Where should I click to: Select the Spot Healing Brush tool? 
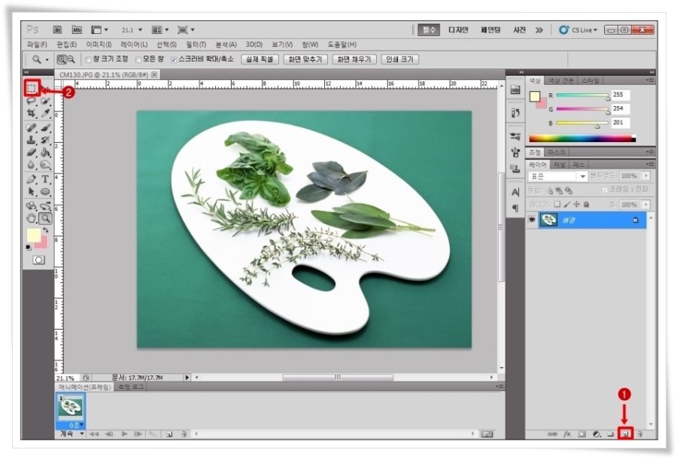pyautogui.click(x=32, y=128)
